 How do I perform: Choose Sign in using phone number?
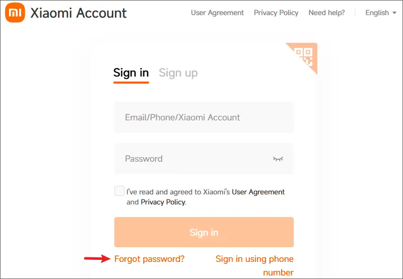(x=254, y=259)
